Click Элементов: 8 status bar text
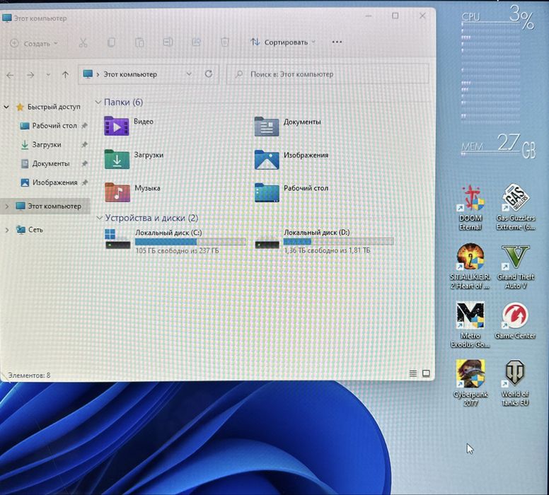 (x=30, y=375)
